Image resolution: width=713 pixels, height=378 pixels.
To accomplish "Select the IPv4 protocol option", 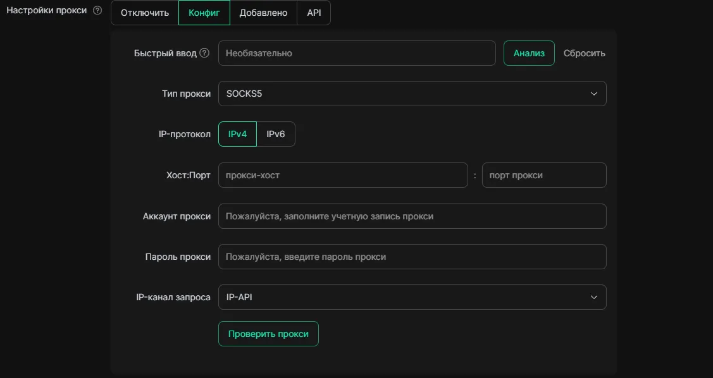I will [x=237, y=134].
